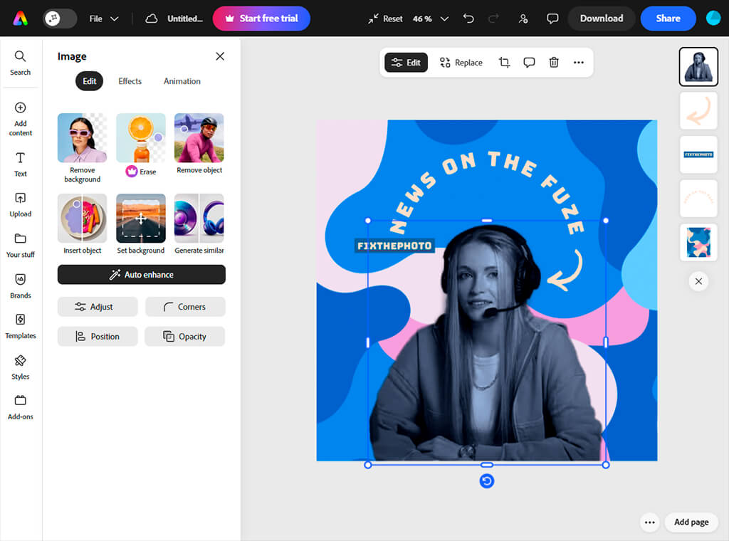
Task: Choose the Erase premium tool
Action: 141,145
